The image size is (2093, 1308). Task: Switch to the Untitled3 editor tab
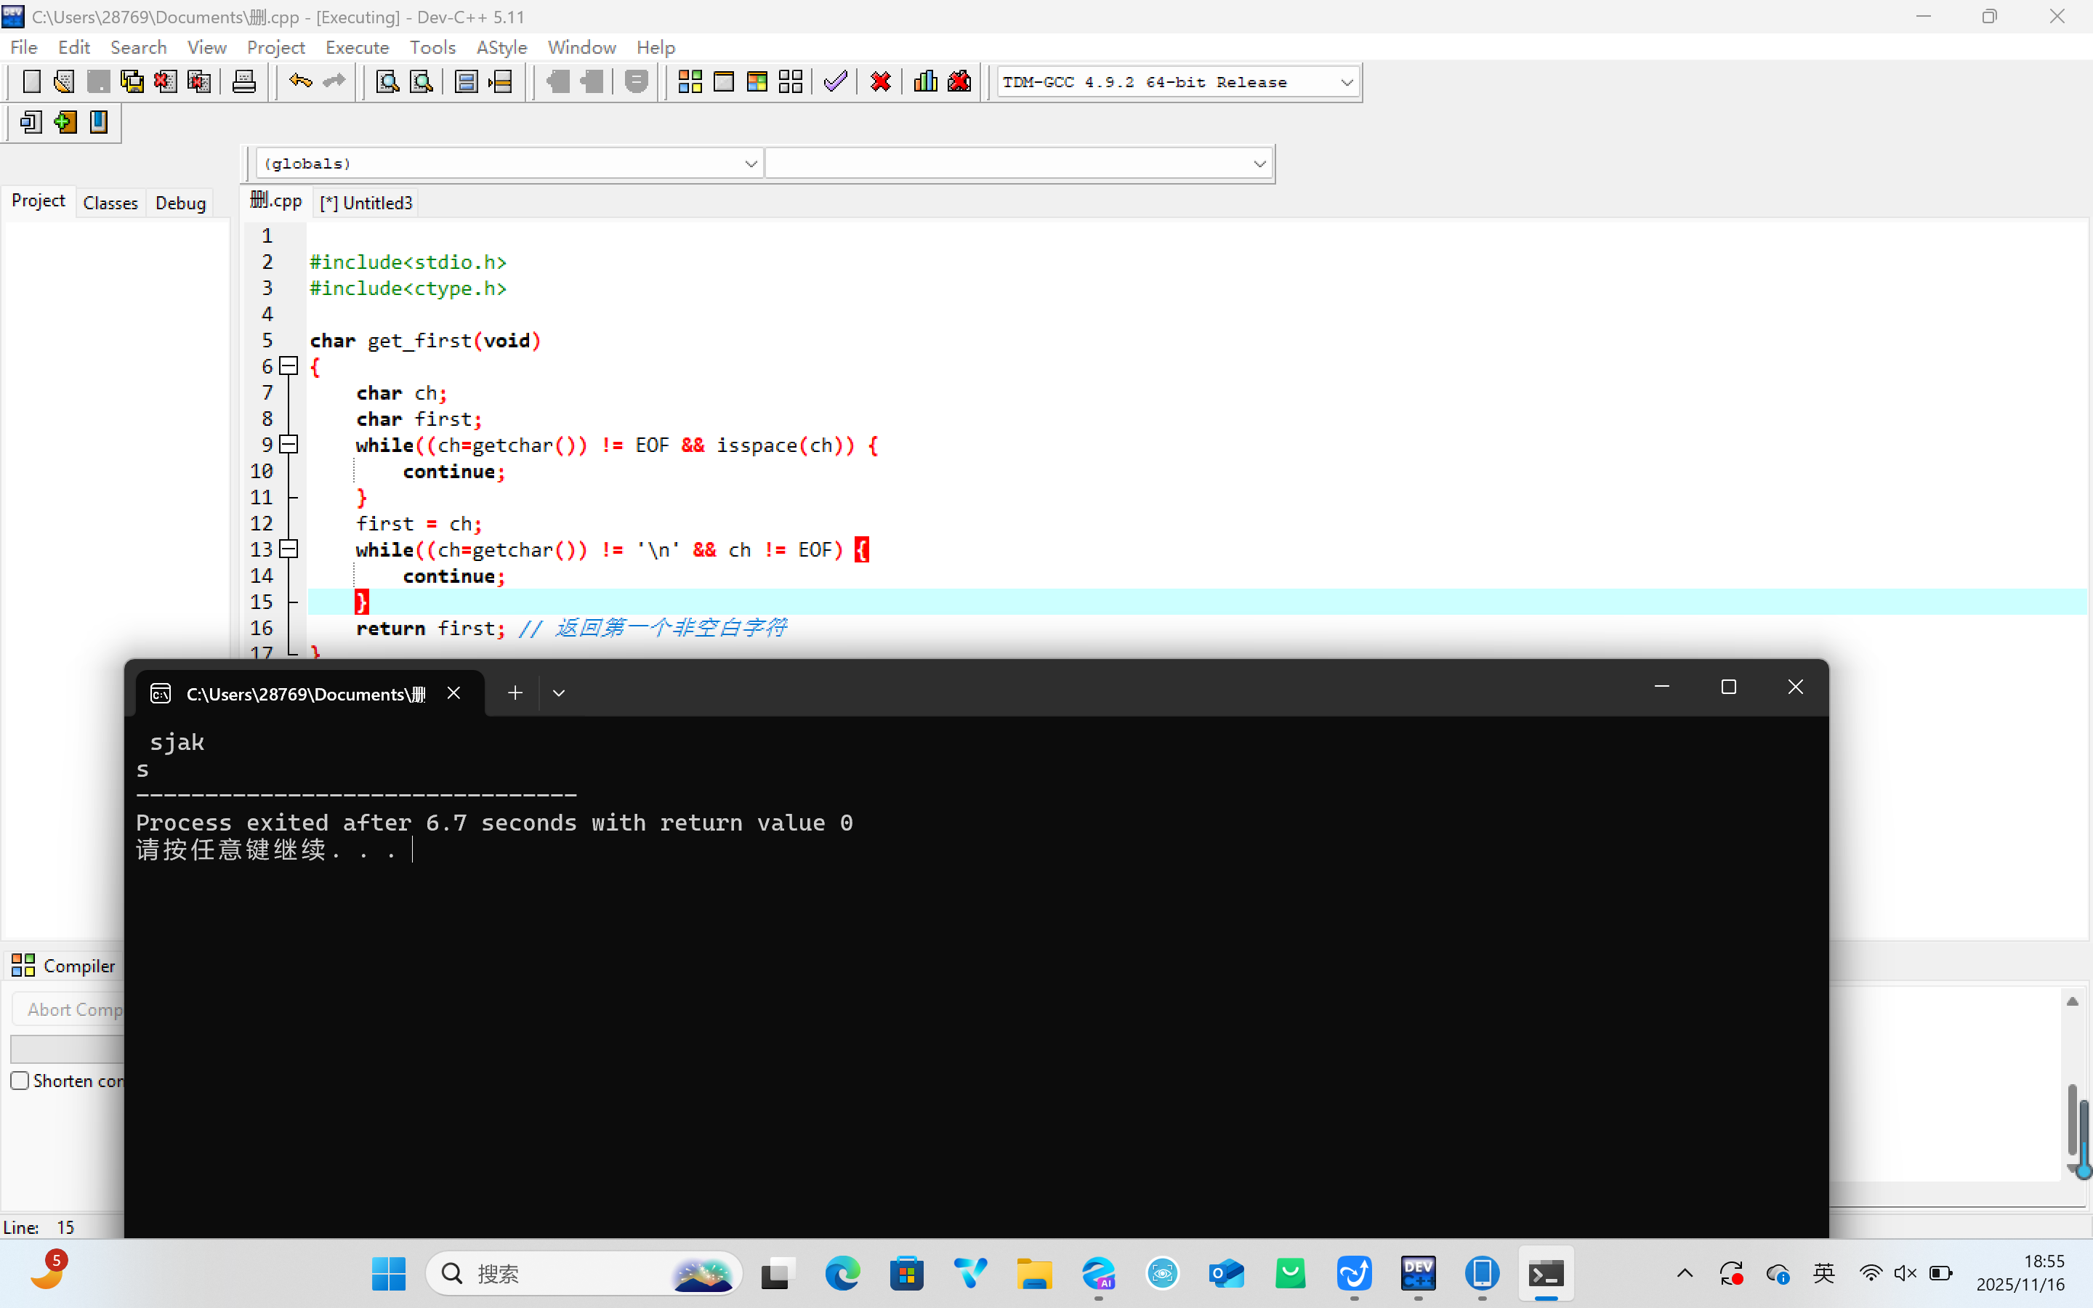[x=368, y=203]
